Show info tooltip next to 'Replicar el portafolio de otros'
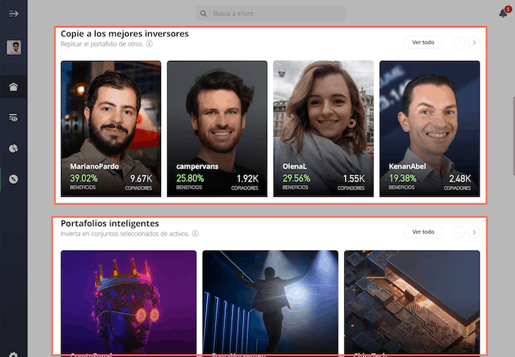This screenshot has width=515, height=357. (x=149, y=43)
